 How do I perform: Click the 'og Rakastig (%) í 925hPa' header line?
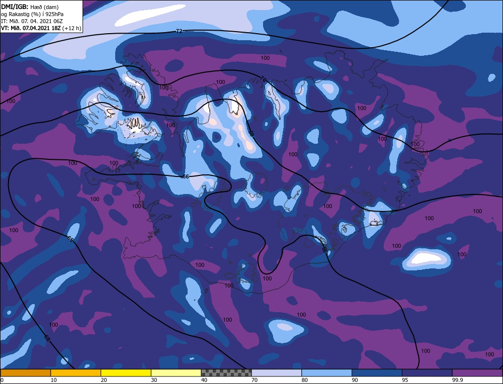click(x=32, y=14)
